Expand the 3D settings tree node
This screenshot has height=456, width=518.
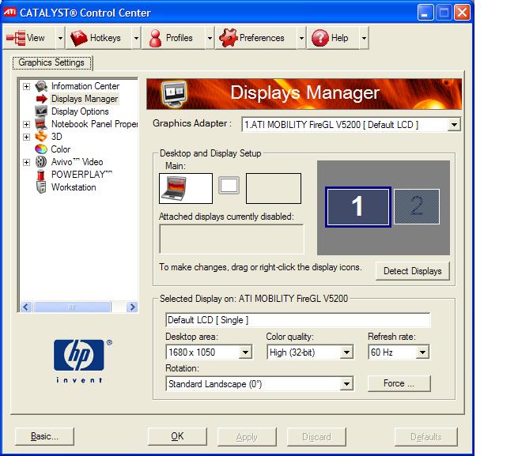click(27, 137)
